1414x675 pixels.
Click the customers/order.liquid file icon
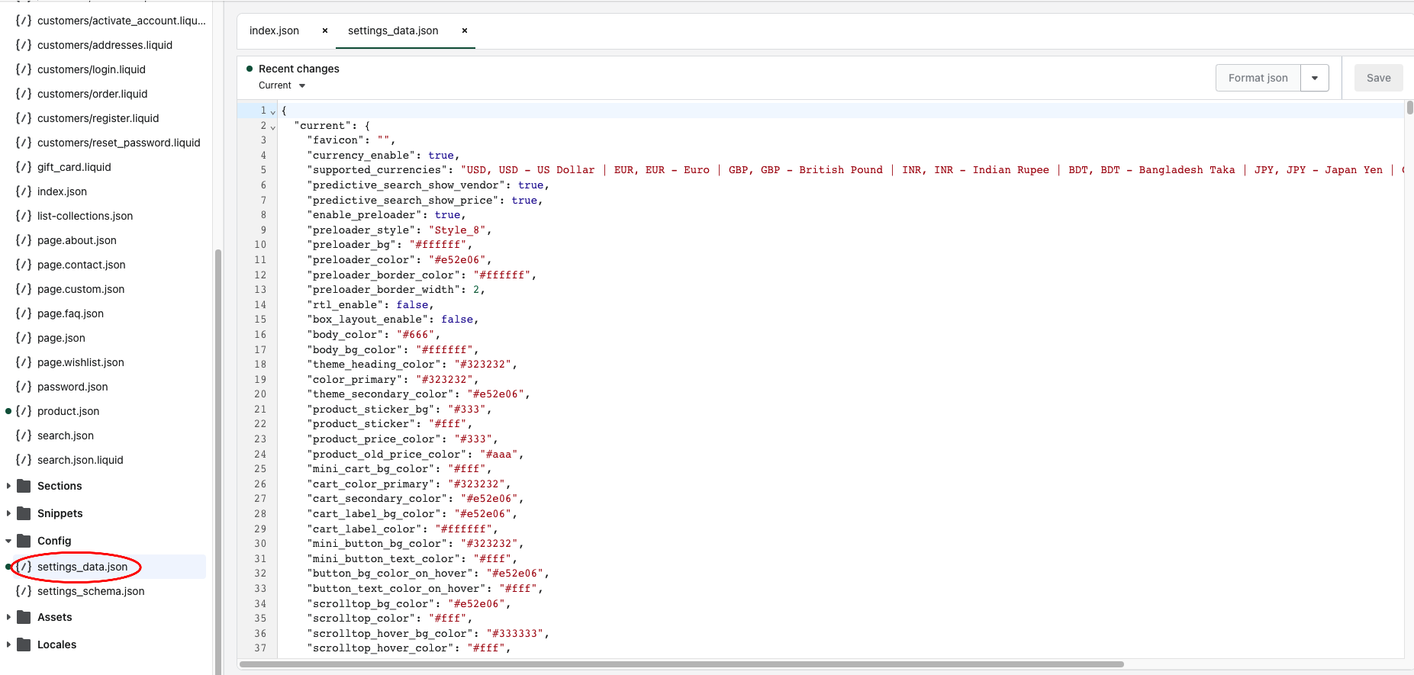tap(24, 94)
